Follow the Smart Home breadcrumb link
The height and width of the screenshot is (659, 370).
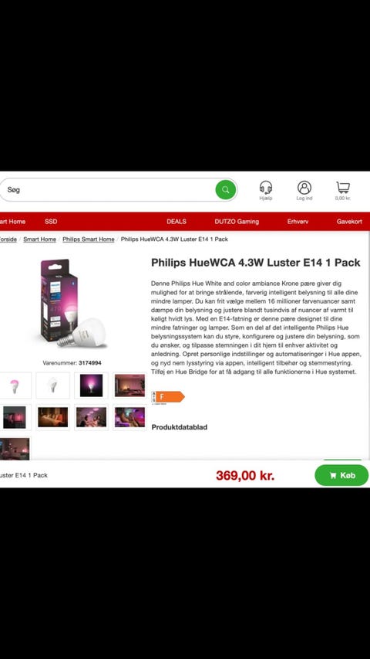click(39, 239)
